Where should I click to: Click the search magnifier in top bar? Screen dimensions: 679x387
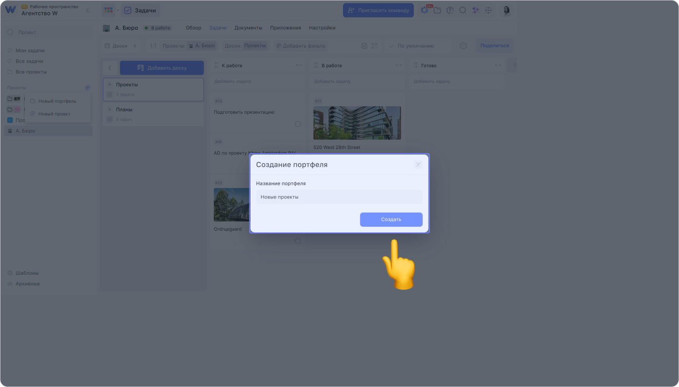463,10
